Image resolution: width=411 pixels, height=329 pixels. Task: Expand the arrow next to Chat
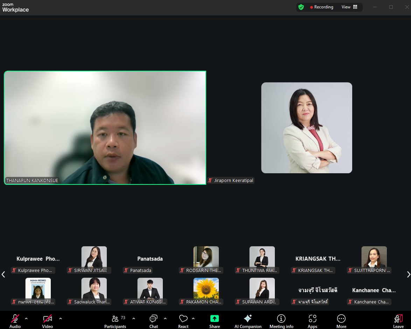(x=165, y=318)
